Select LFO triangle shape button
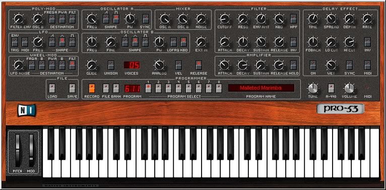Image resolution: width=386 pixels, height=190 pixels. click(x=62, y=42)
